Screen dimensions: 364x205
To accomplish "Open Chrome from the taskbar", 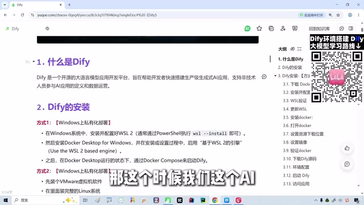I will (215, 200).
